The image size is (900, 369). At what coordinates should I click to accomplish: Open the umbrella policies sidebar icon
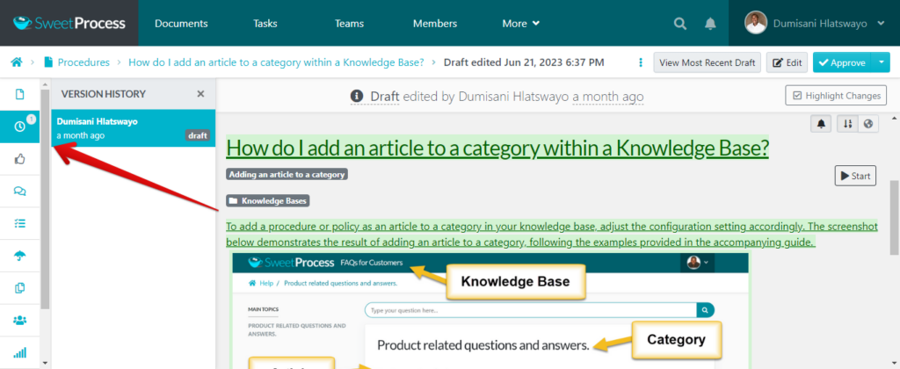(19, 256)
